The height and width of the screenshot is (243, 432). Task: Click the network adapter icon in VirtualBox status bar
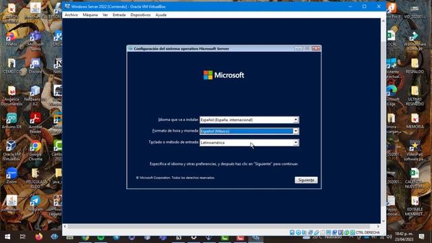(x=310, y=232)
